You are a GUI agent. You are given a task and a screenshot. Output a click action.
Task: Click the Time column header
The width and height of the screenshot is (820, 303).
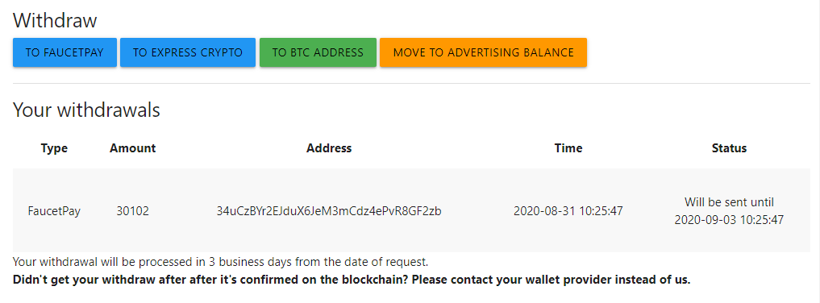pos(568,148)
